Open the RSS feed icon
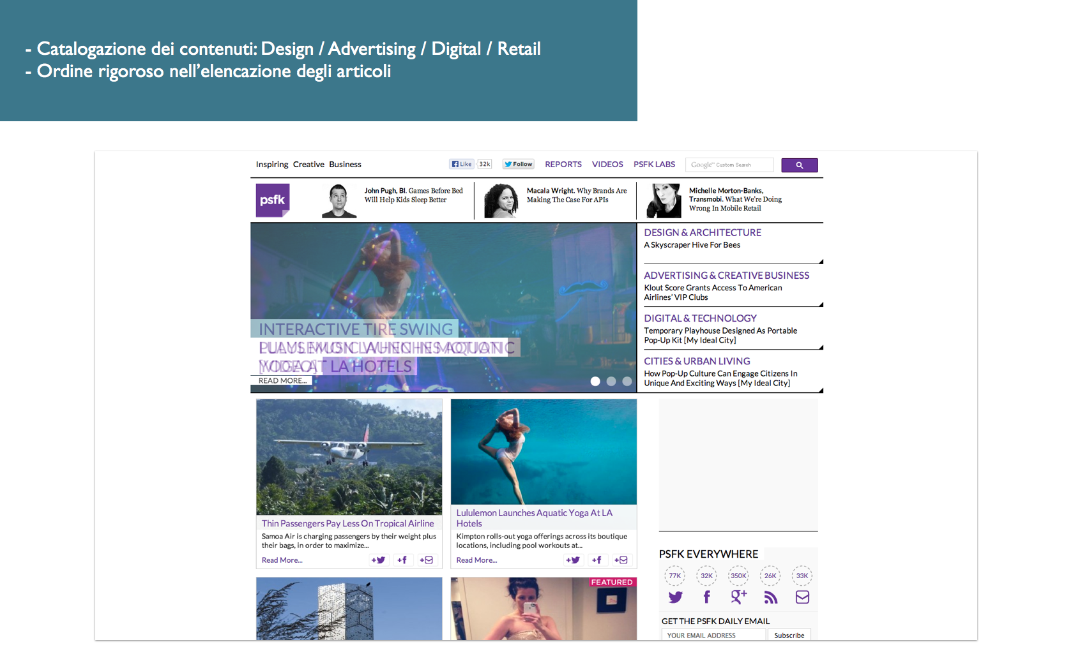Image resolution: width=1073 pixels, height=670 pixels. coord(771,597)
